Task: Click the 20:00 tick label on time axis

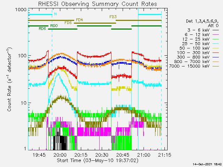Action: 60,154
